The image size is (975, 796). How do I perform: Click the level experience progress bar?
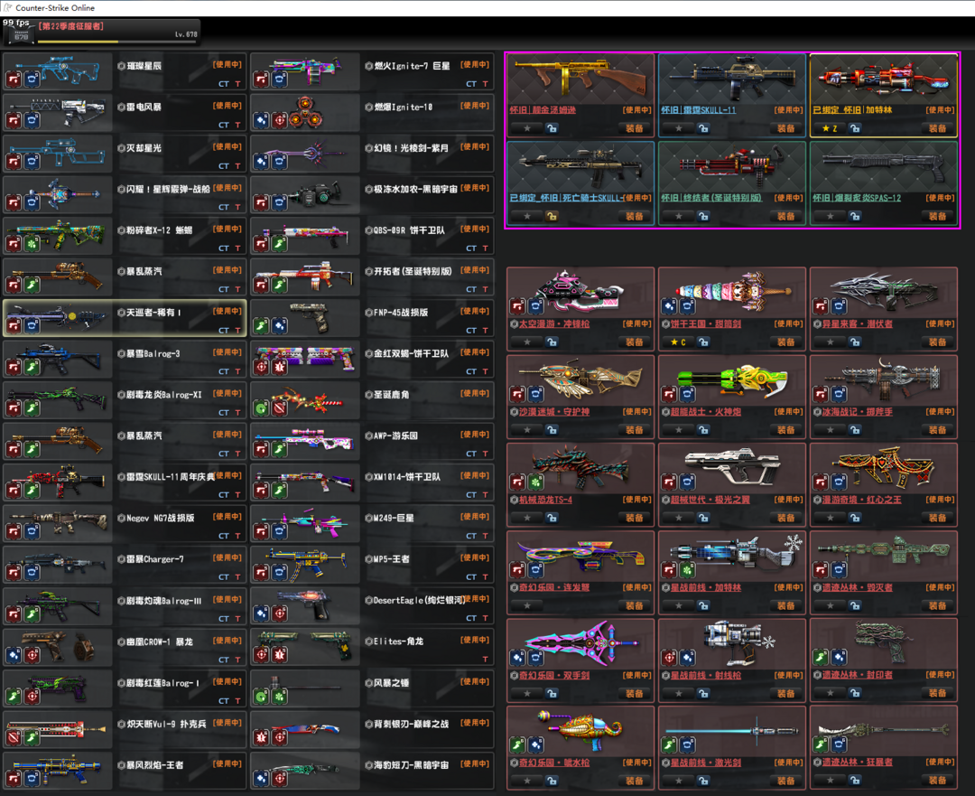coord(117,42)
